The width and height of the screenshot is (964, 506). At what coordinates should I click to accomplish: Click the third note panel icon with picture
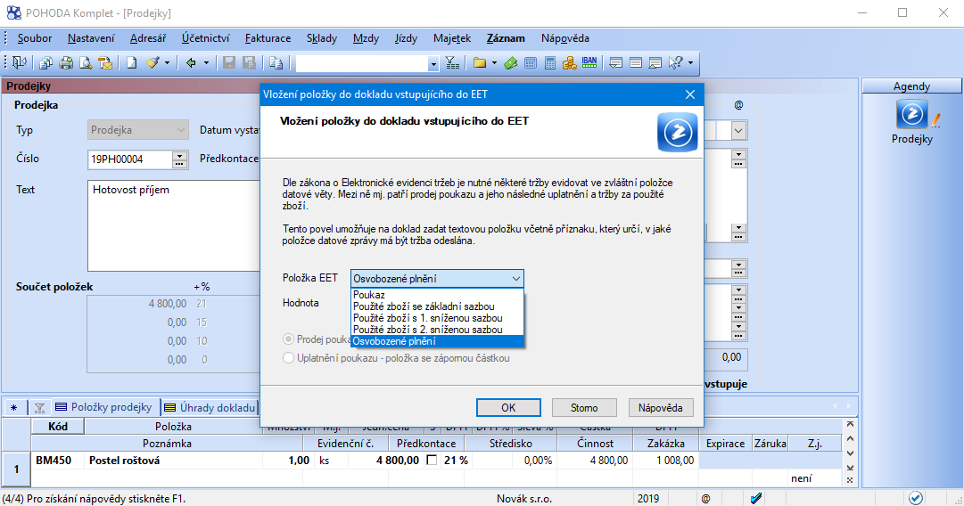[655, 62]
